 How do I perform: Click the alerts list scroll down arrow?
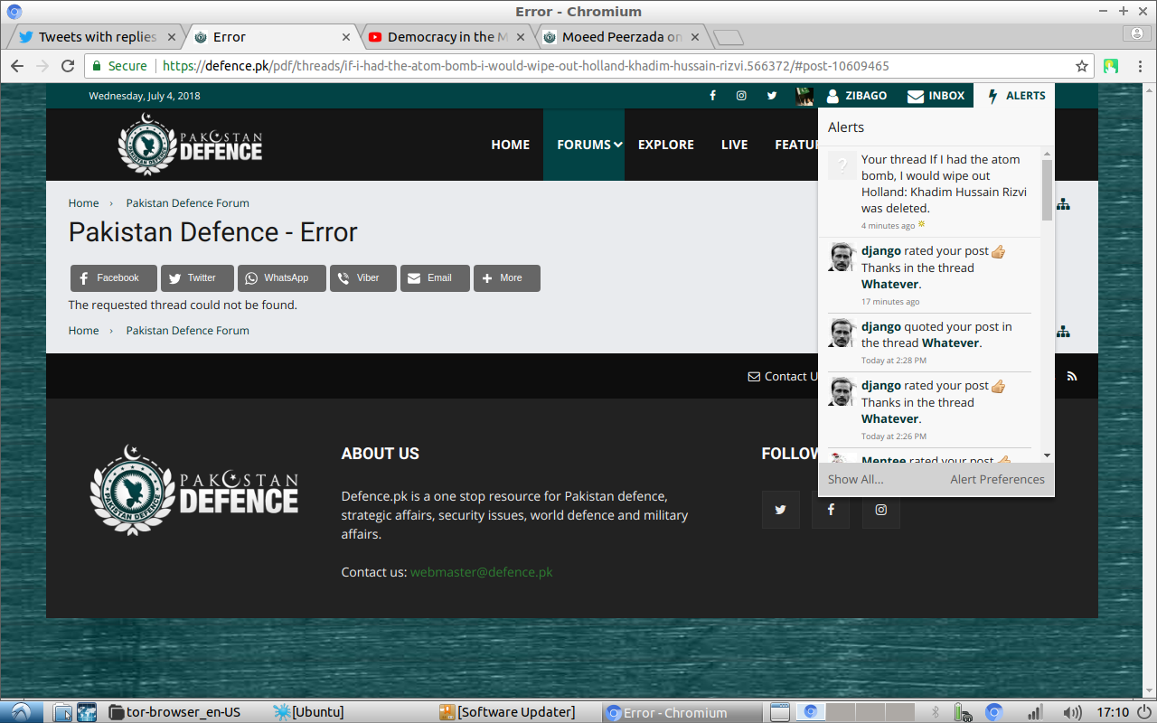(x=1048, y=455)
